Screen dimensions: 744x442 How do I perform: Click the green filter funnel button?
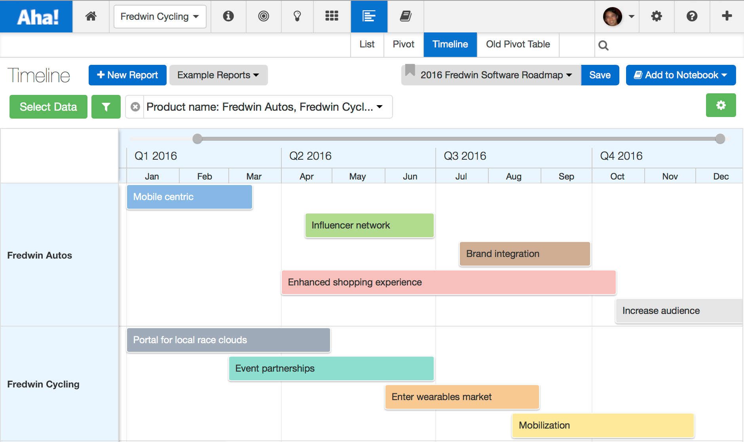click(106, 107)
